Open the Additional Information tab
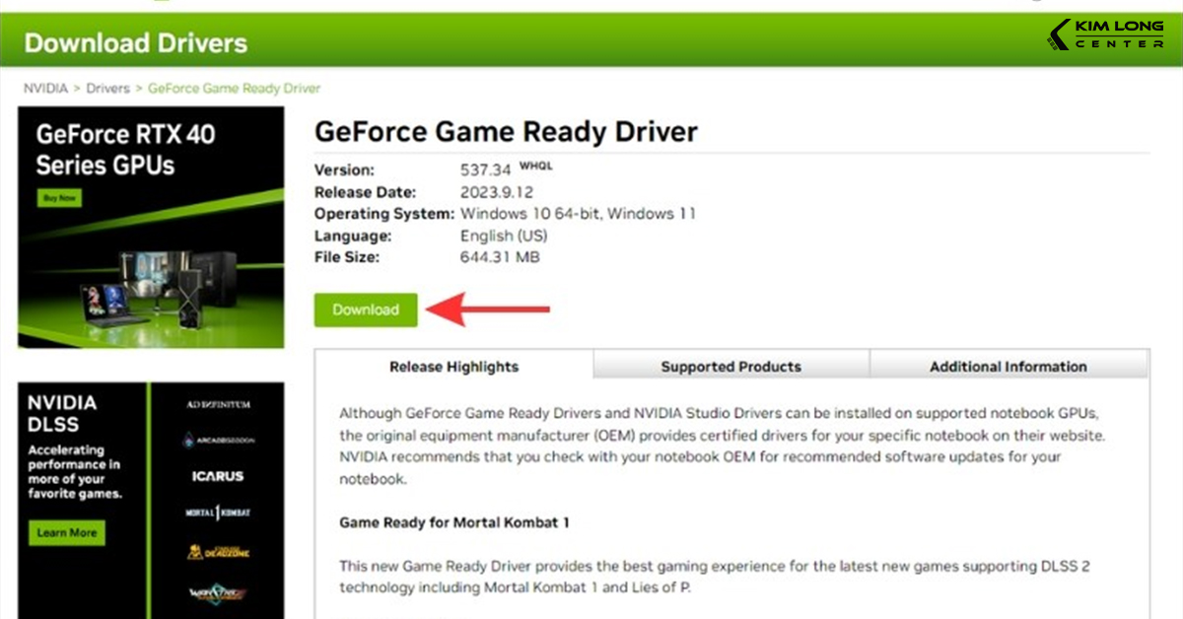The height and width of the screenshot is (619, 1183). [x=1008, y=367]
